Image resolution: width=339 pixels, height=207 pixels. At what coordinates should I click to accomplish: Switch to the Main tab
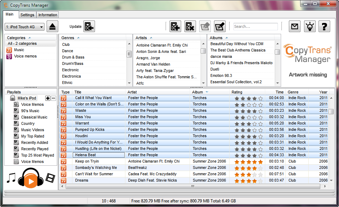click(x=10, y=14)
